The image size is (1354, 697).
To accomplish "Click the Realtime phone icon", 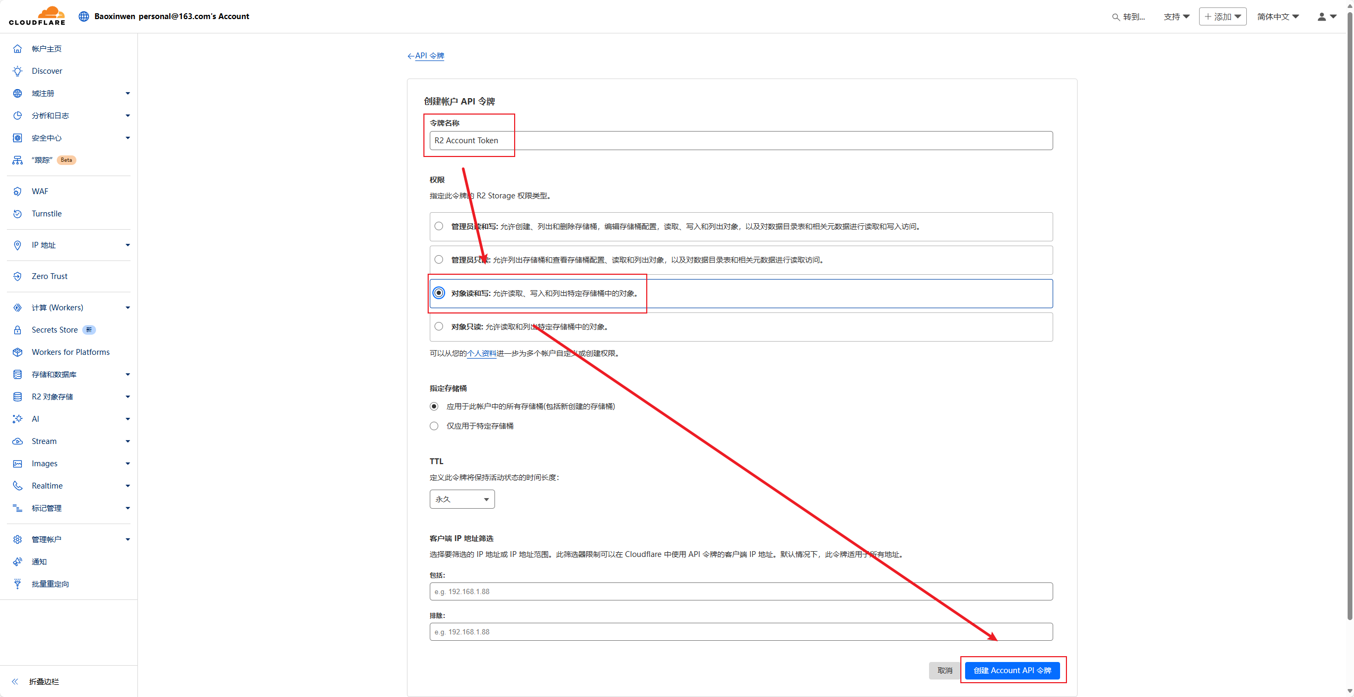I will click(x=18, y=486).
